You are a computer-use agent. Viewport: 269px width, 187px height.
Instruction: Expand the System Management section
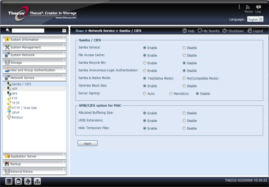tap(34, 47)
